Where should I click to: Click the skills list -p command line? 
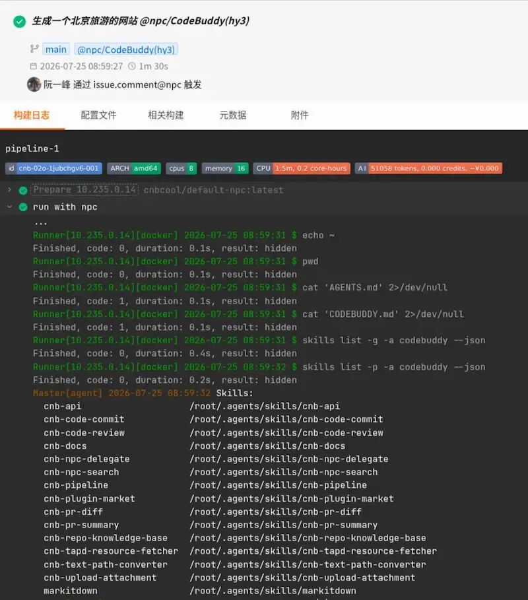click(x=259, y=367)
